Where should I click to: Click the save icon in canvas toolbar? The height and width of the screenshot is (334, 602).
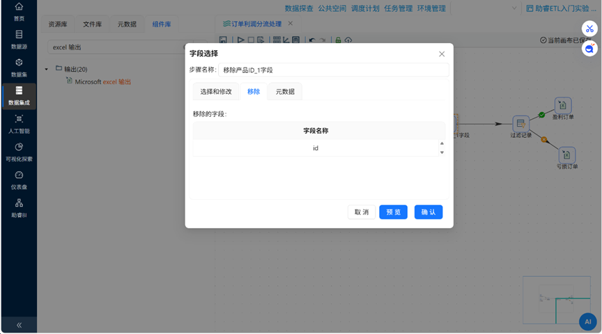click(223, 40)
